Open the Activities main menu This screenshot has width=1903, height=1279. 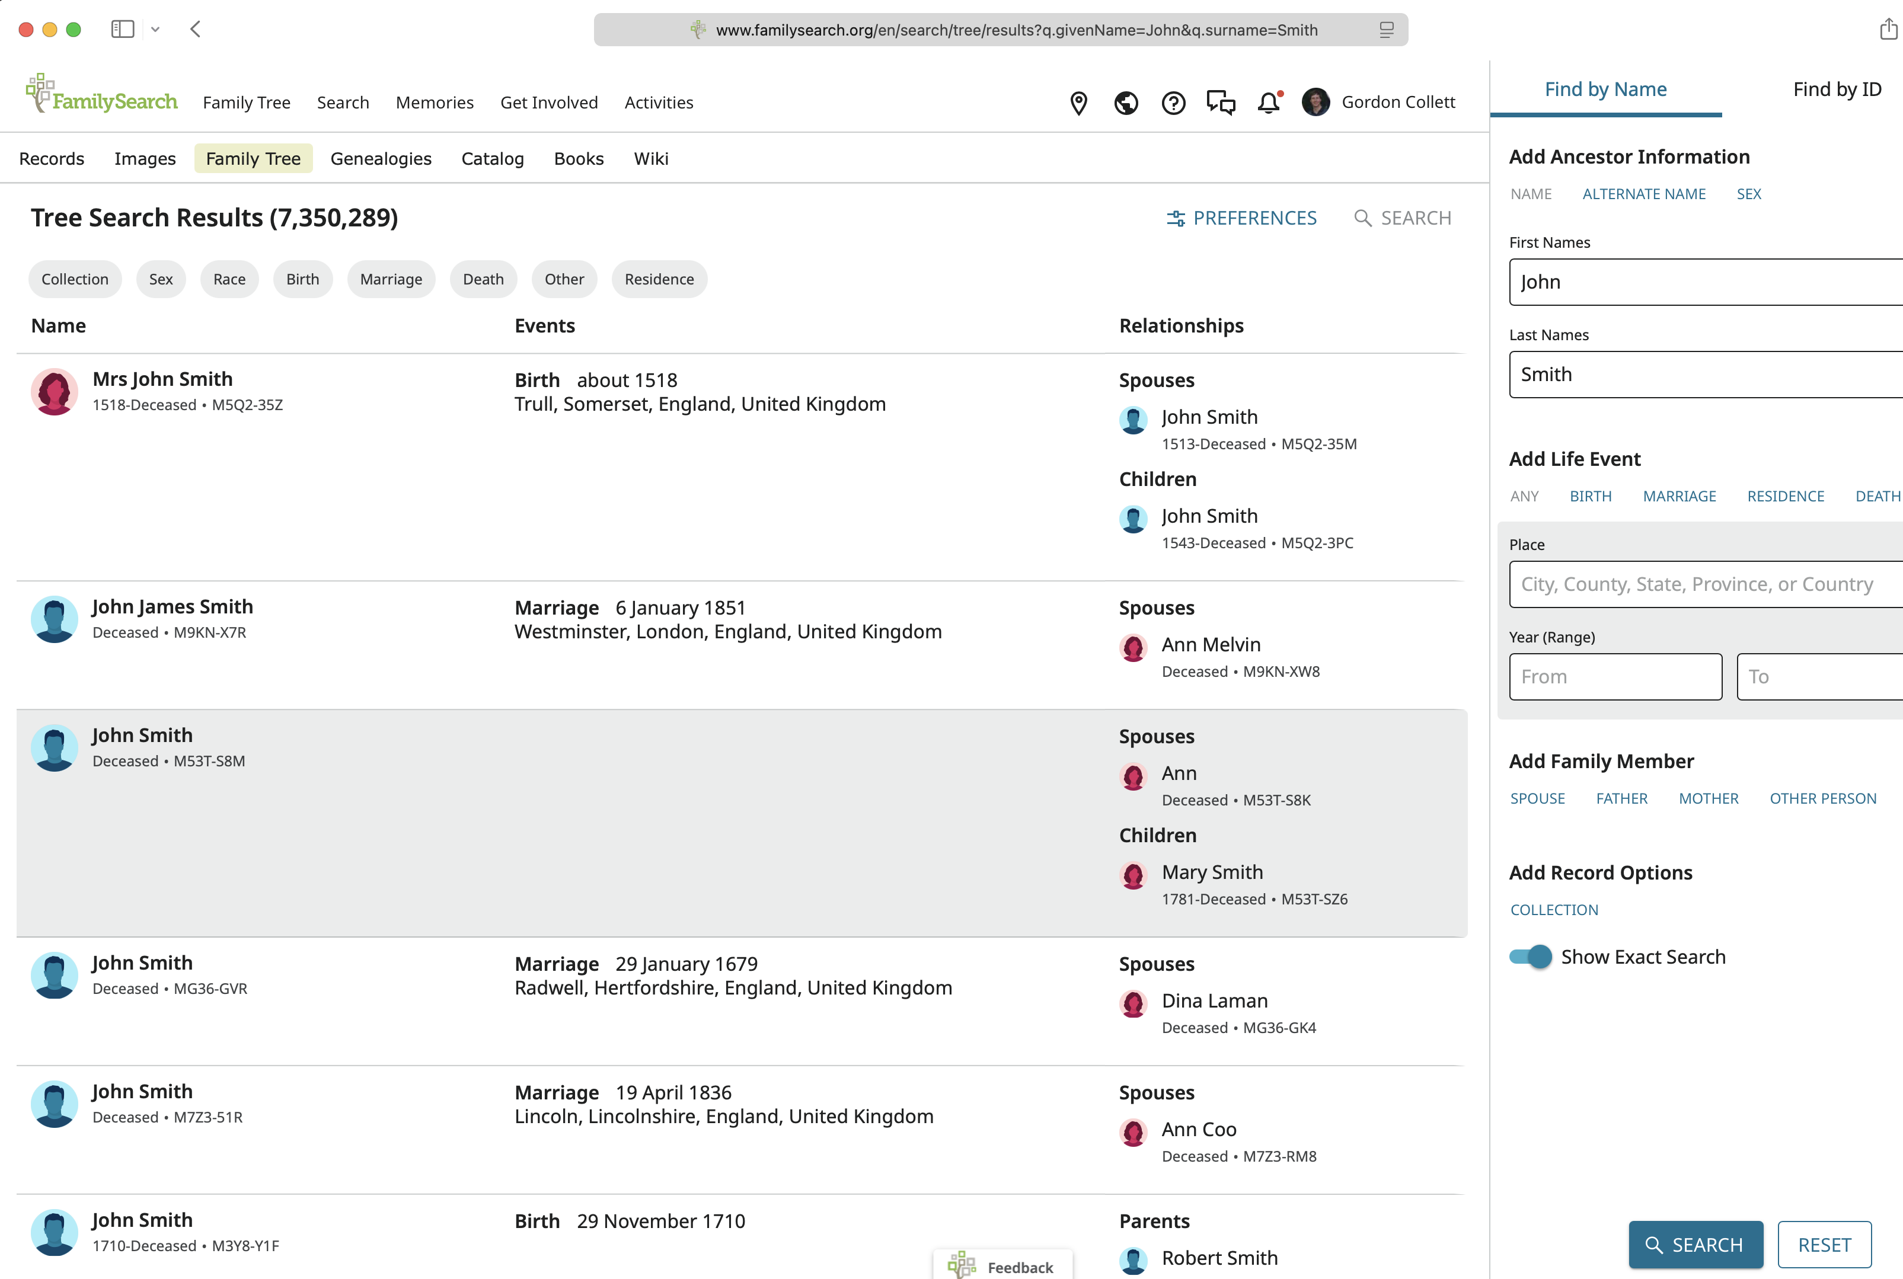coord(659,103)
